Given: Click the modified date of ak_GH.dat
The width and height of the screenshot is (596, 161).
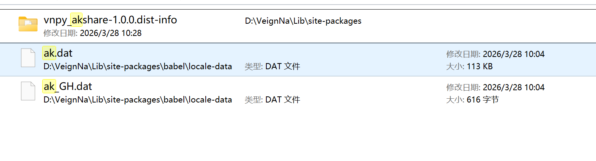Looking at the screenshot, I should (x=495, y=88).
